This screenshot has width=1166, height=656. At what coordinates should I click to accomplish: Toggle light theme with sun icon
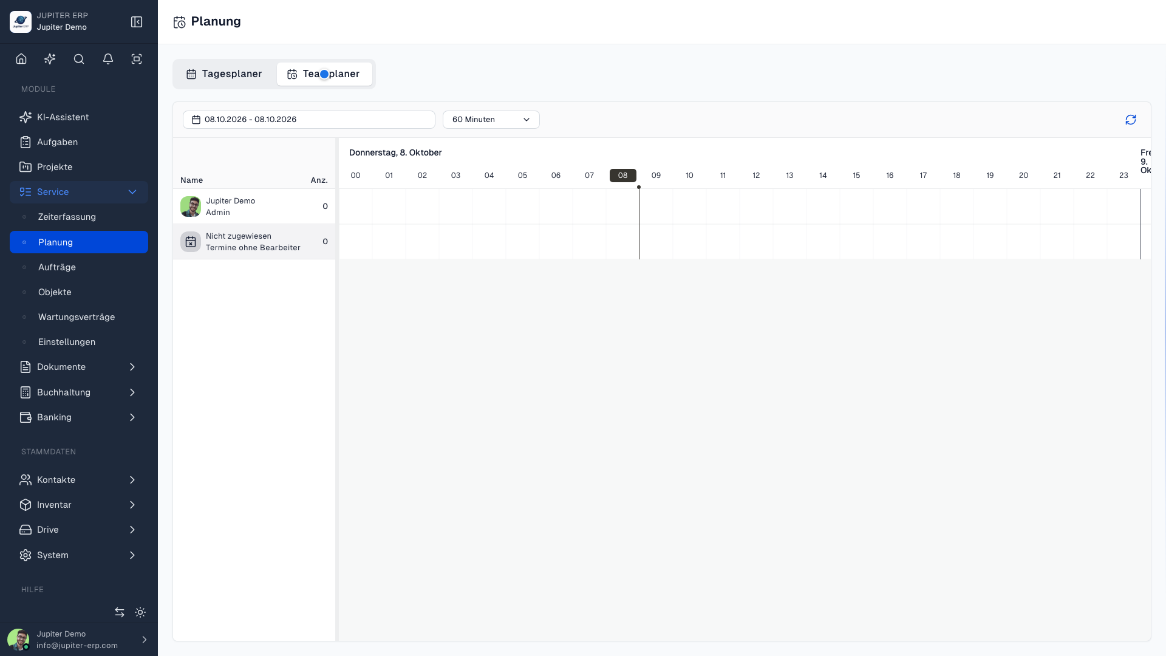point(140,612)
